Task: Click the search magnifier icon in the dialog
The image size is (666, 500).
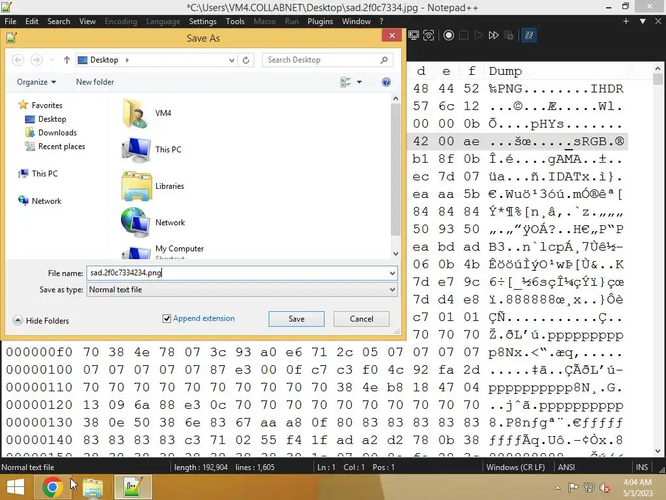Action: point(384,60)
